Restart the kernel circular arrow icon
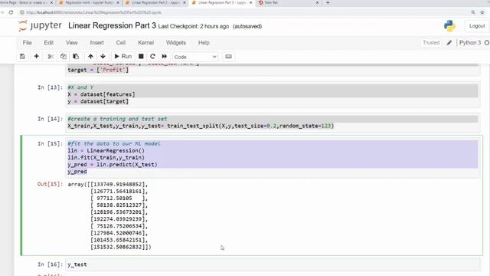Image resolution: width=490 pixels, height=276 pixels. click(x=152, y=57)
